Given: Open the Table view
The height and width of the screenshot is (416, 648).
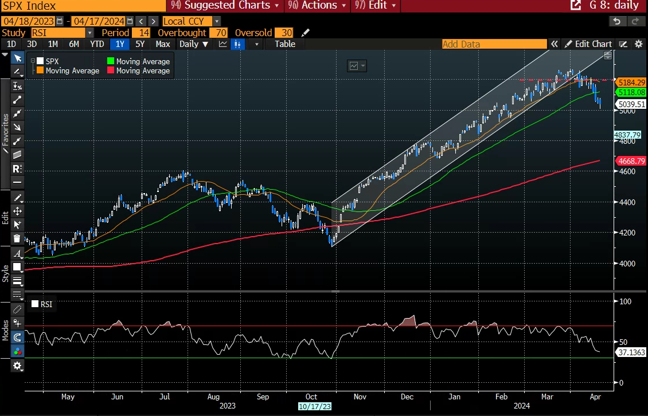Looking at the screenshot, I should pyautogui.click(x=285, y=44).
